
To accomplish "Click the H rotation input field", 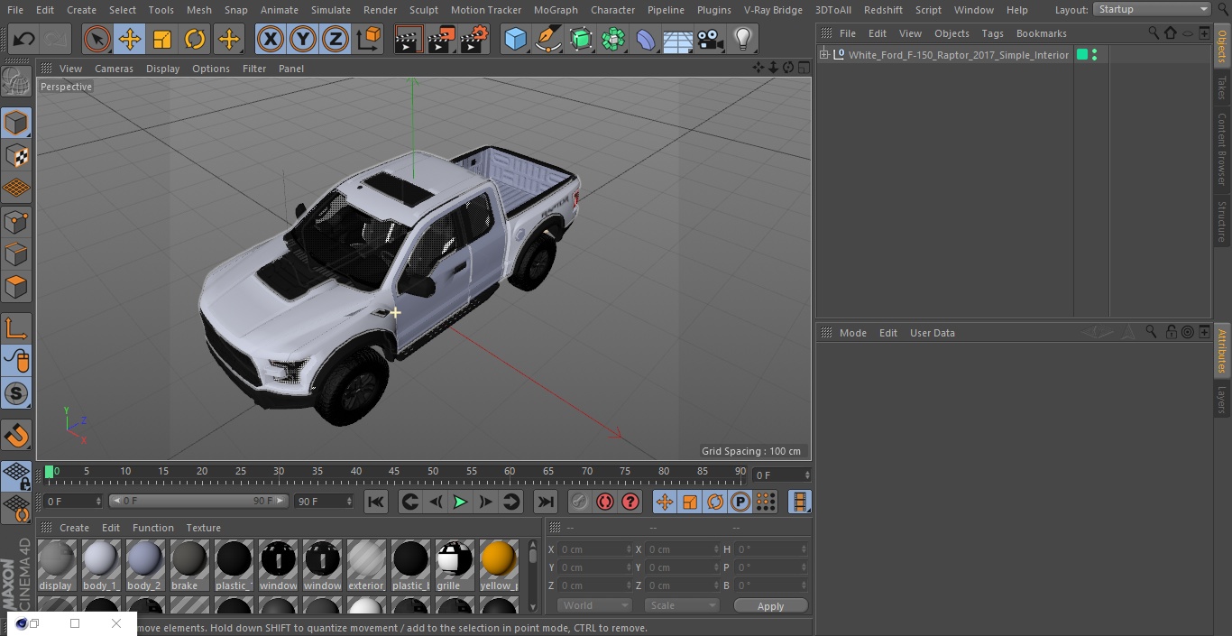I will [771, 548].
